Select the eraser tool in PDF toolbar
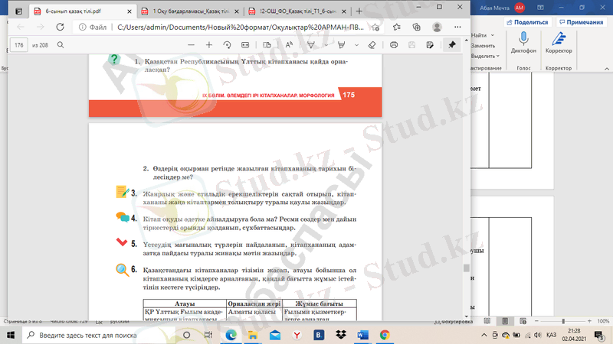Viewport: 613px width, 344px height. tap(372, 45)
